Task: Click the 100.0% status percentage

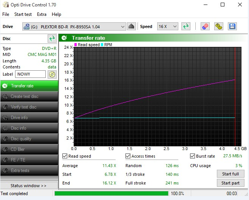Action: 177,193
